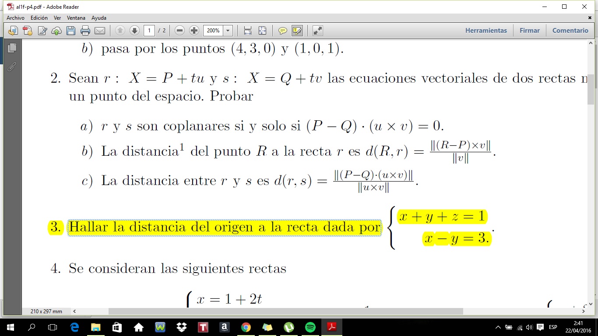The height and width of the screenshot is (336, 598).
Task: Open the Edición menu
Action: click(39, 18)
